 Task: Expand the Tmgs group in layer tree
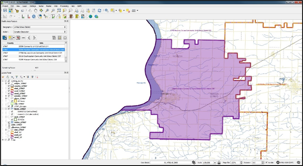point(3,140)
